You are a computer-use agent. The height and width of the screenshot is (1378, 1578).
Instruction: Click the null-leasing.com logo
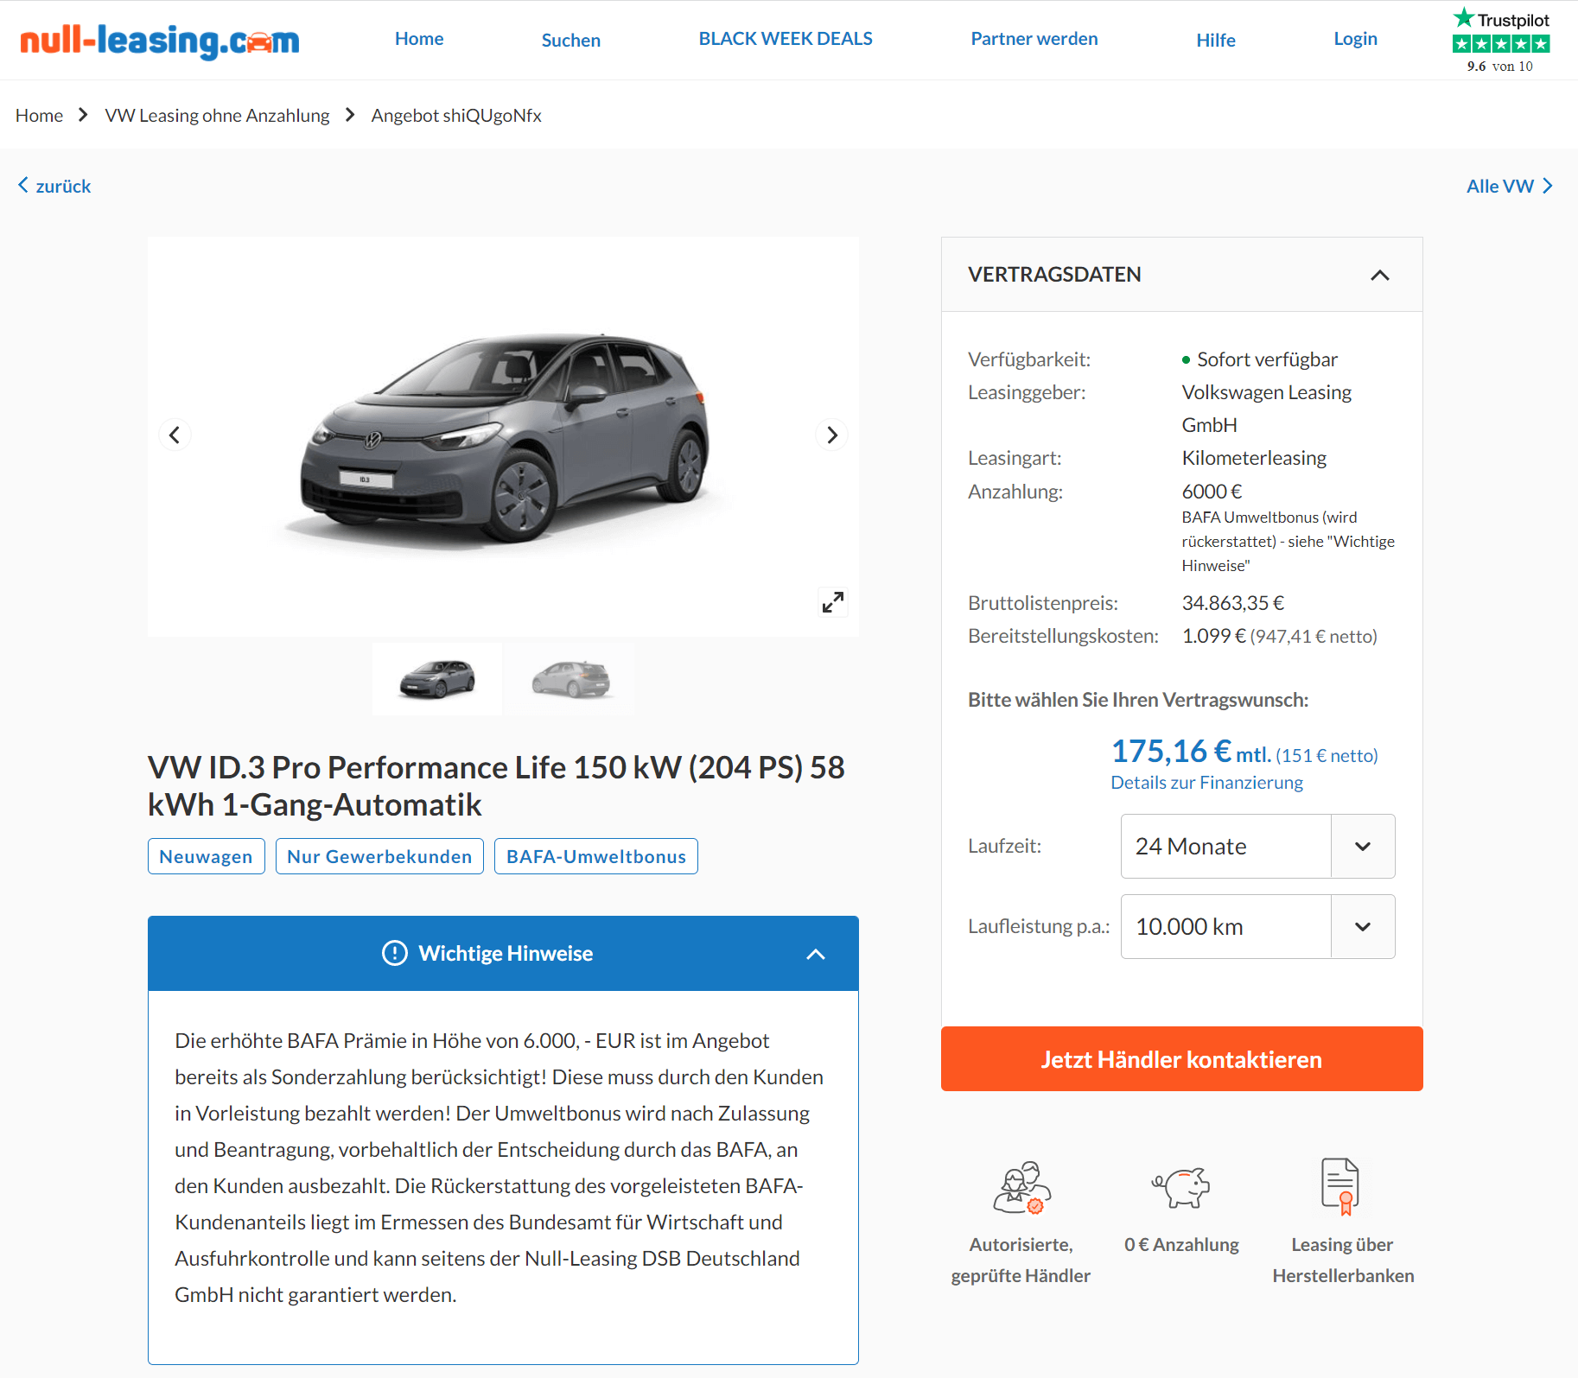[x=160, y=40]
